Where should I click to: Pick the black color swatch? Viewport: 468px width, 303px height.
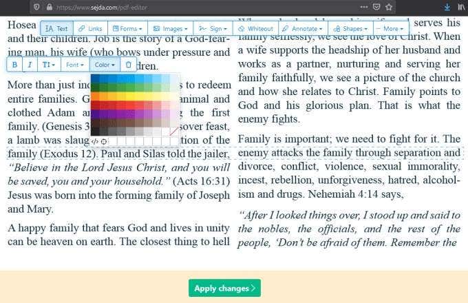(95, 132)
